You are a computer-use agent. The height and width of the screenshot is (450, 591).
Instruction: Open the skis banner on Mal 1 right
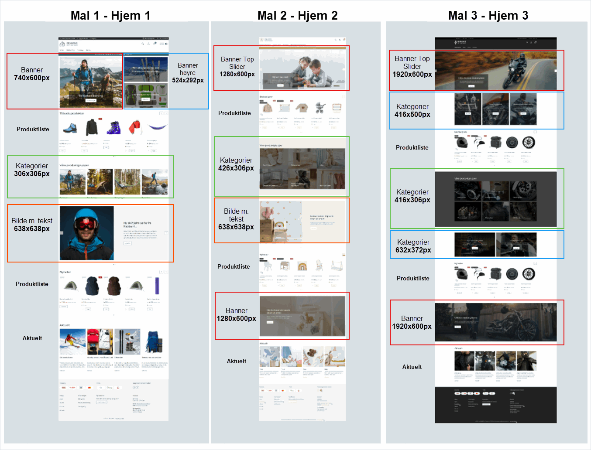146,69
